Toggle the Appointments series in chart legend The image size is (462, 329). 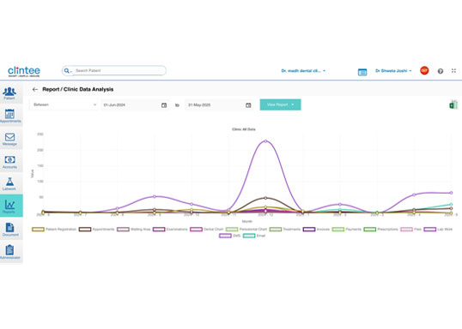click(x=97, y=229)
